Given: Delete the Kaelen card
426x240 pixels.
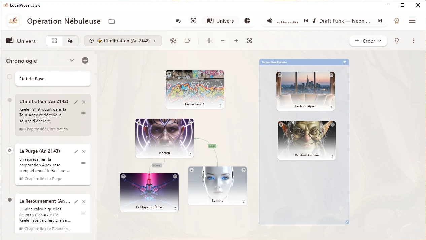Looking at the screenshot, I should pos(190,122).
